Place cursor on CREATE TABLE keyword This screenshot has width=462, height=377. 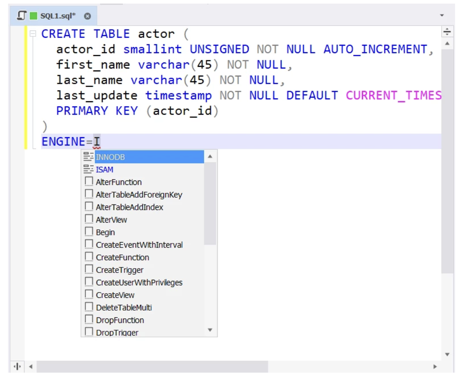[x=85, y=34]
